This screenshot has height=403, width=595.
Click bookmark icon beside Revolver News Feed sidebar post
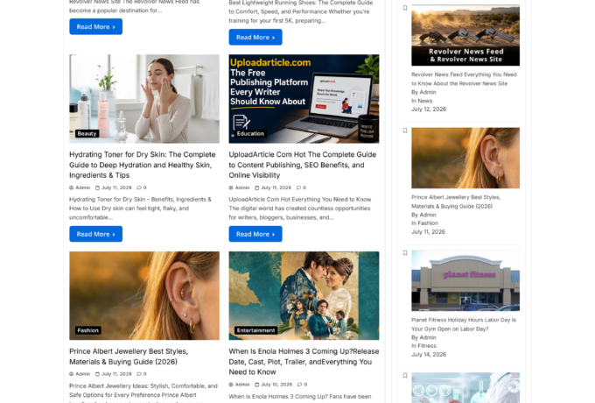click(x=405, y=8)
